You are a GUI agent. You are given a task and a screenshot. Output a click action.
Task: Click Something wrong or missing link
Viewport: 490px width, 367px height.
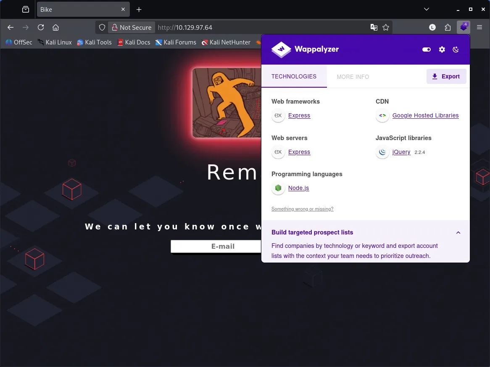click(302, 209)
